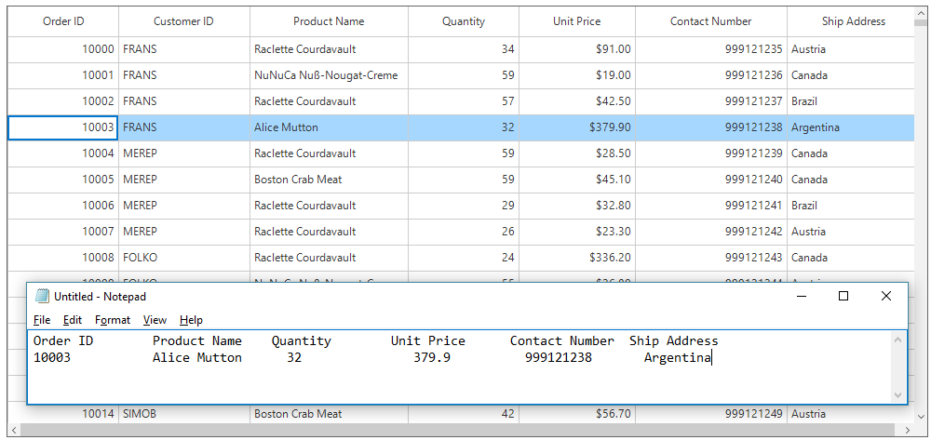Click contact number 999121235

click(x=711, y=49)
